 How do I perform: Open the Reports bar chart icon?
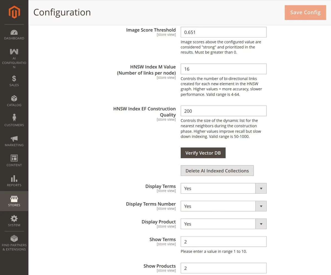(x=14, y=178)
